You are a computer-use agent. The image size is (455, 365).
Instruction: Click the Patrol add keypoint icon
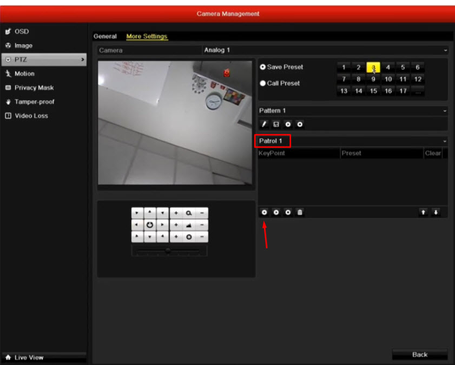[x=264, y=213]
